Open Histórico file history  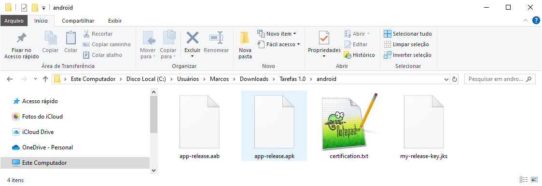coord(360,55)
